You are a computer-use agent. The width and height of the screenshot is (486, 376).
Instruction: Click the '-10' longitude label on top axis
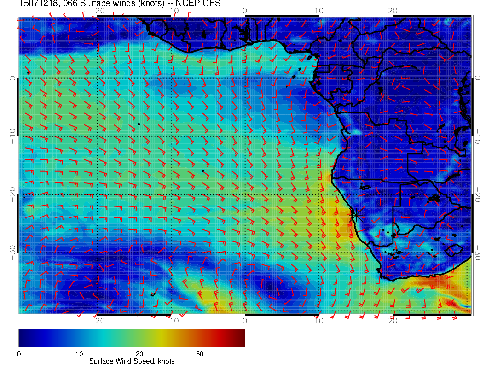point(171,11)
